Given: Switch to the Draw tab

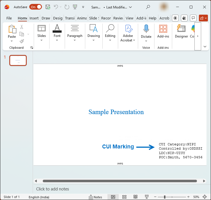Looking at the screenshot, I should coord(46,18).
